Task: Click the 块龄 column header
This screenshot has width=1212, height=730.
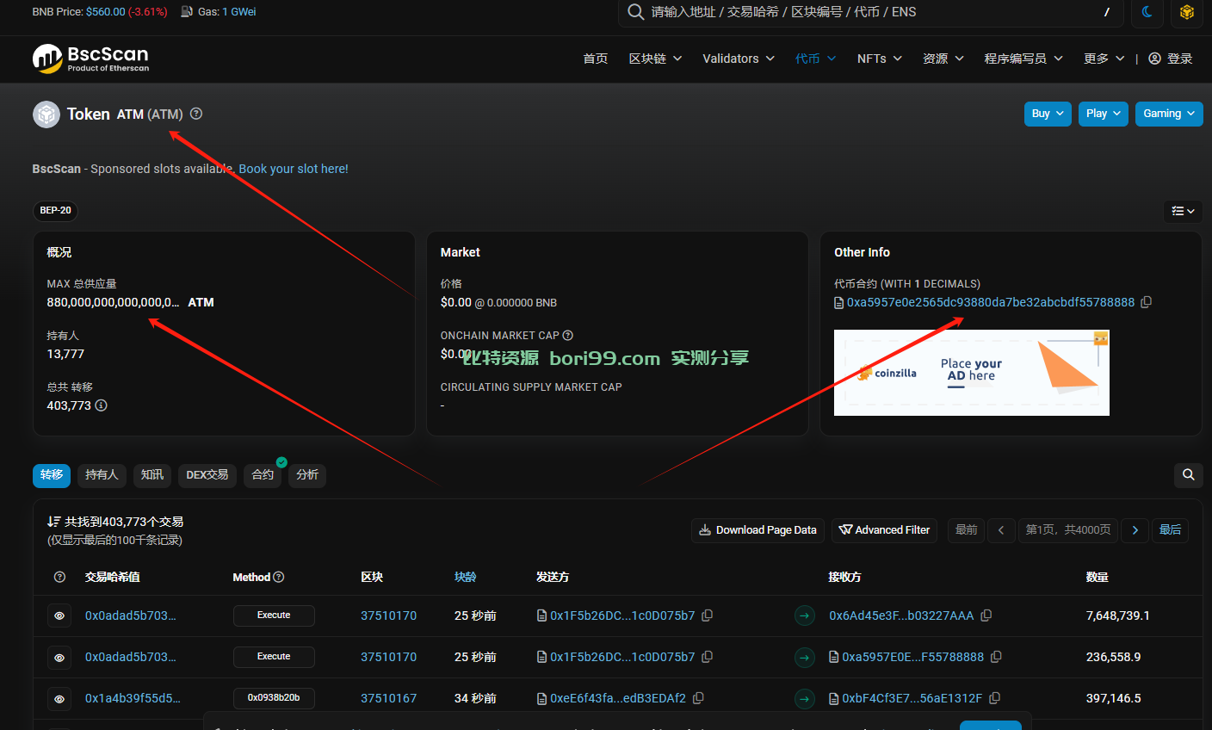Action: click(x=466, y=577)
